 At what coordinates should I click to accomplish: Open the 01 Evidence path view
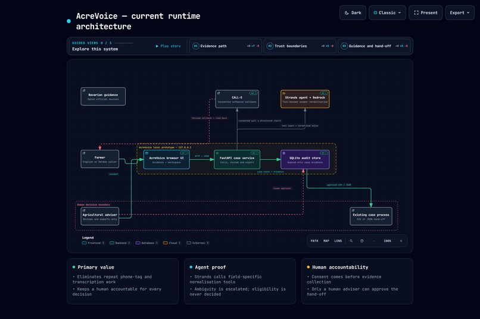225,46
